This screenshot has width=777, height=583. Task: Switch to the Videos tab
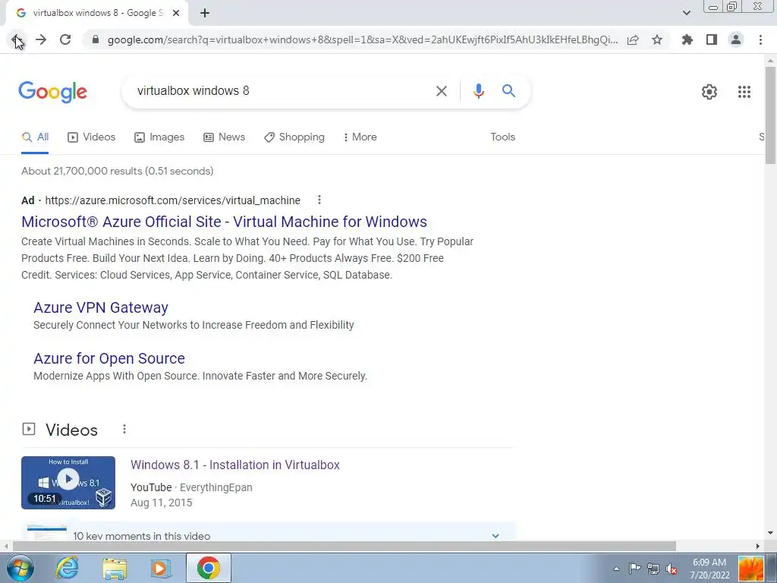[x=92, y=137]
